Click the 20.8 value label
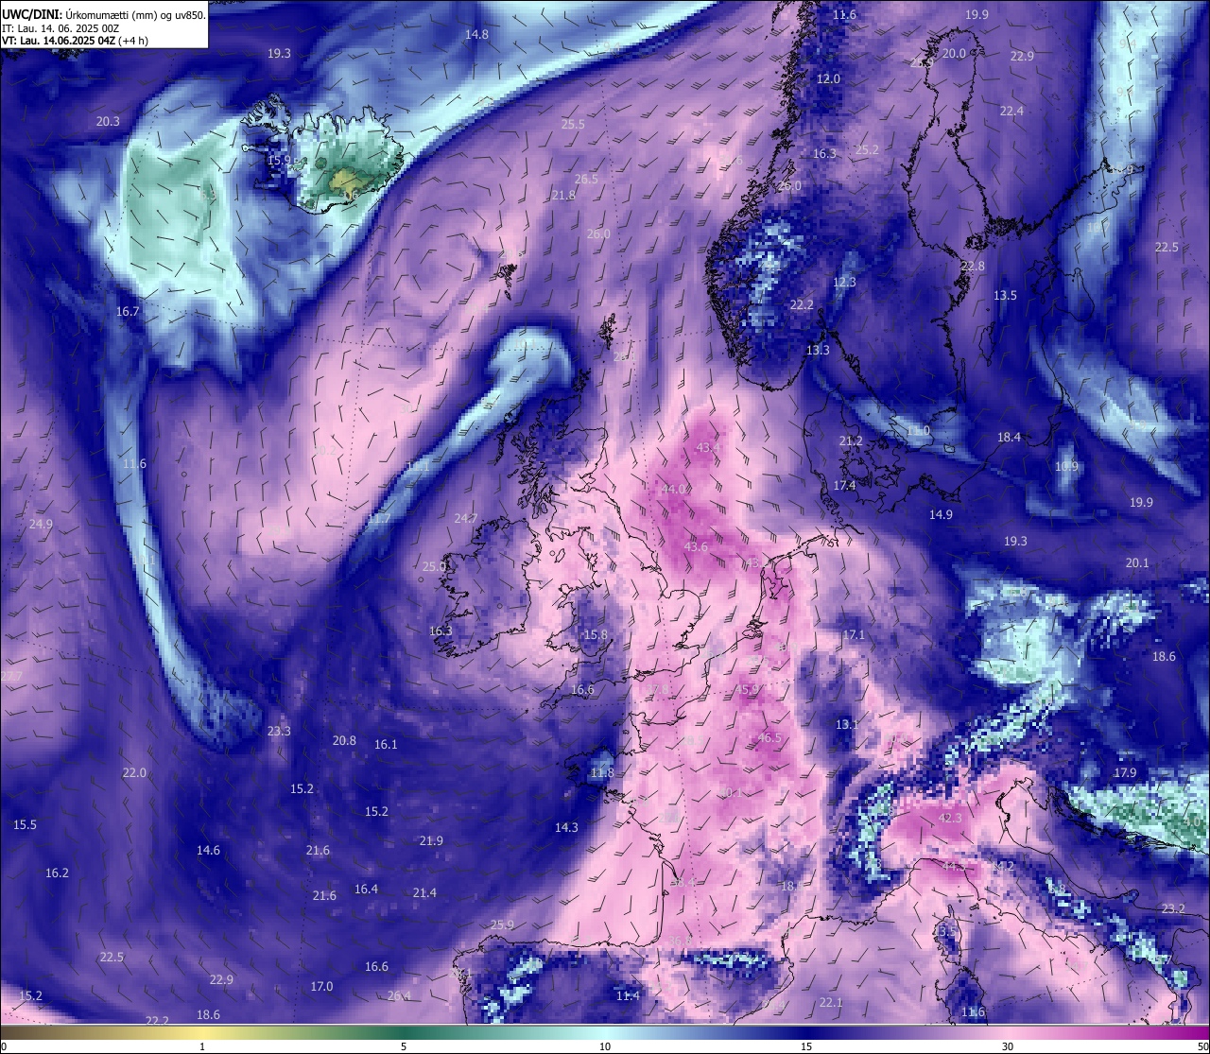The image size is (1210, 1054). tap(344, 740)
